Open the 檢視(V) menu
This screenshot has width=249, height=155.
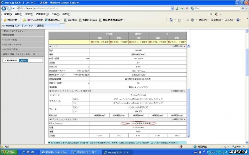[29, 14]
